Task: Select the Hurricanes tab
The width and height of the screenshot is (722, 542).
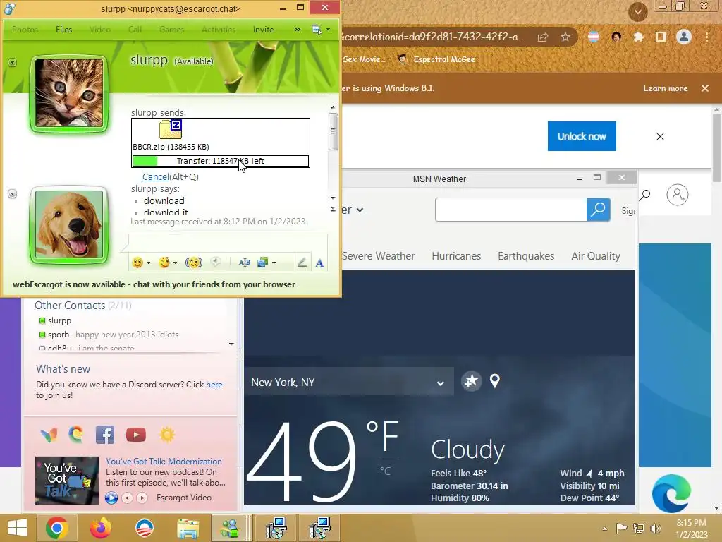Action: coord(456,256)
